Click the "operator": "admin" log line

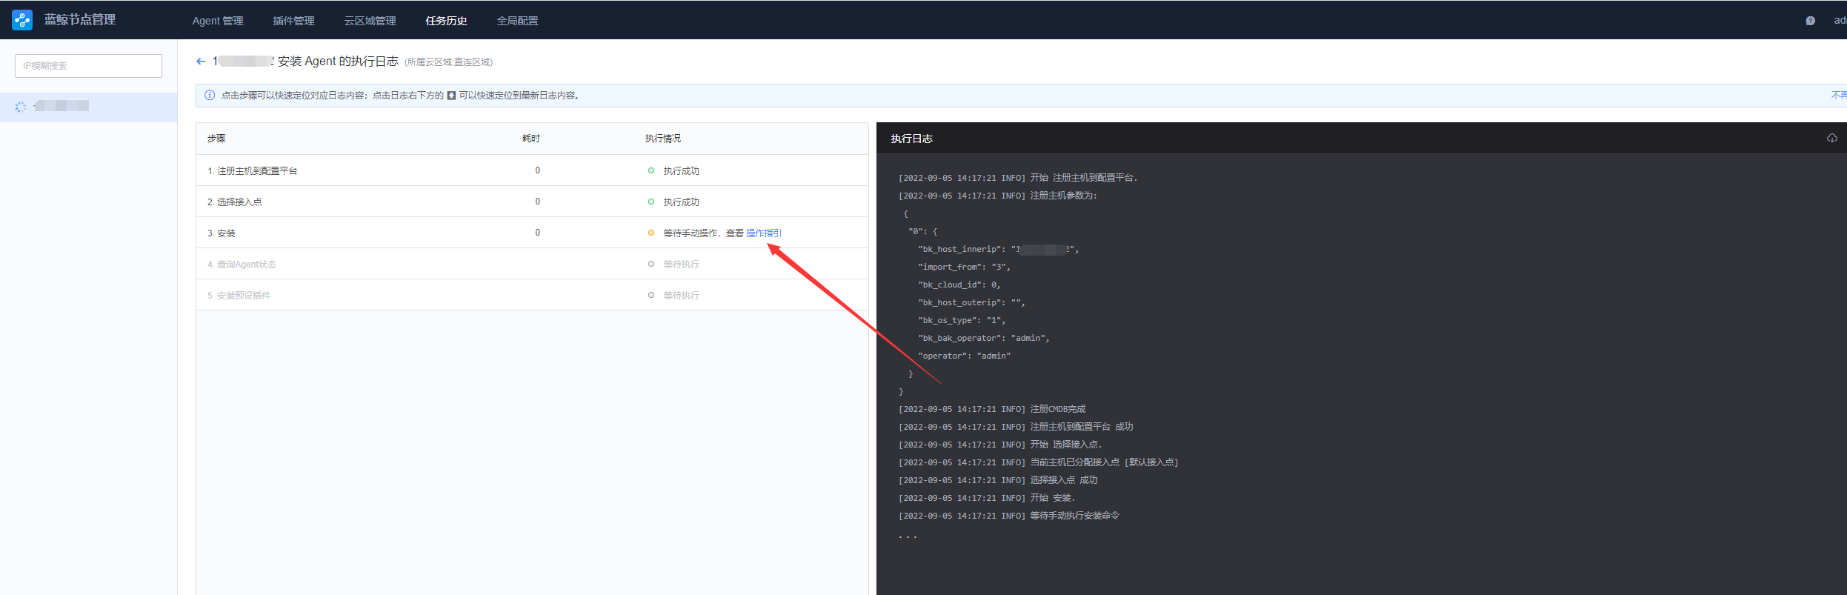964,356
